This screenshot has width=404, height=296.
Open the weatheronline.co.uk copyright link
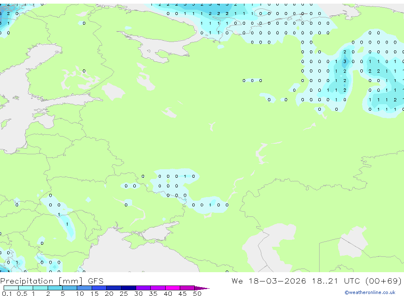pos(370,292)
